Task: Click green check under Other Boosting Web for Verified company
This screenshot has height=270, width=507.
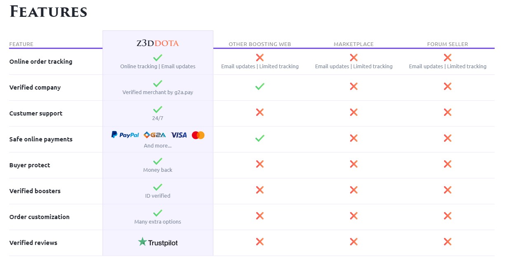Action: point(259,86)
